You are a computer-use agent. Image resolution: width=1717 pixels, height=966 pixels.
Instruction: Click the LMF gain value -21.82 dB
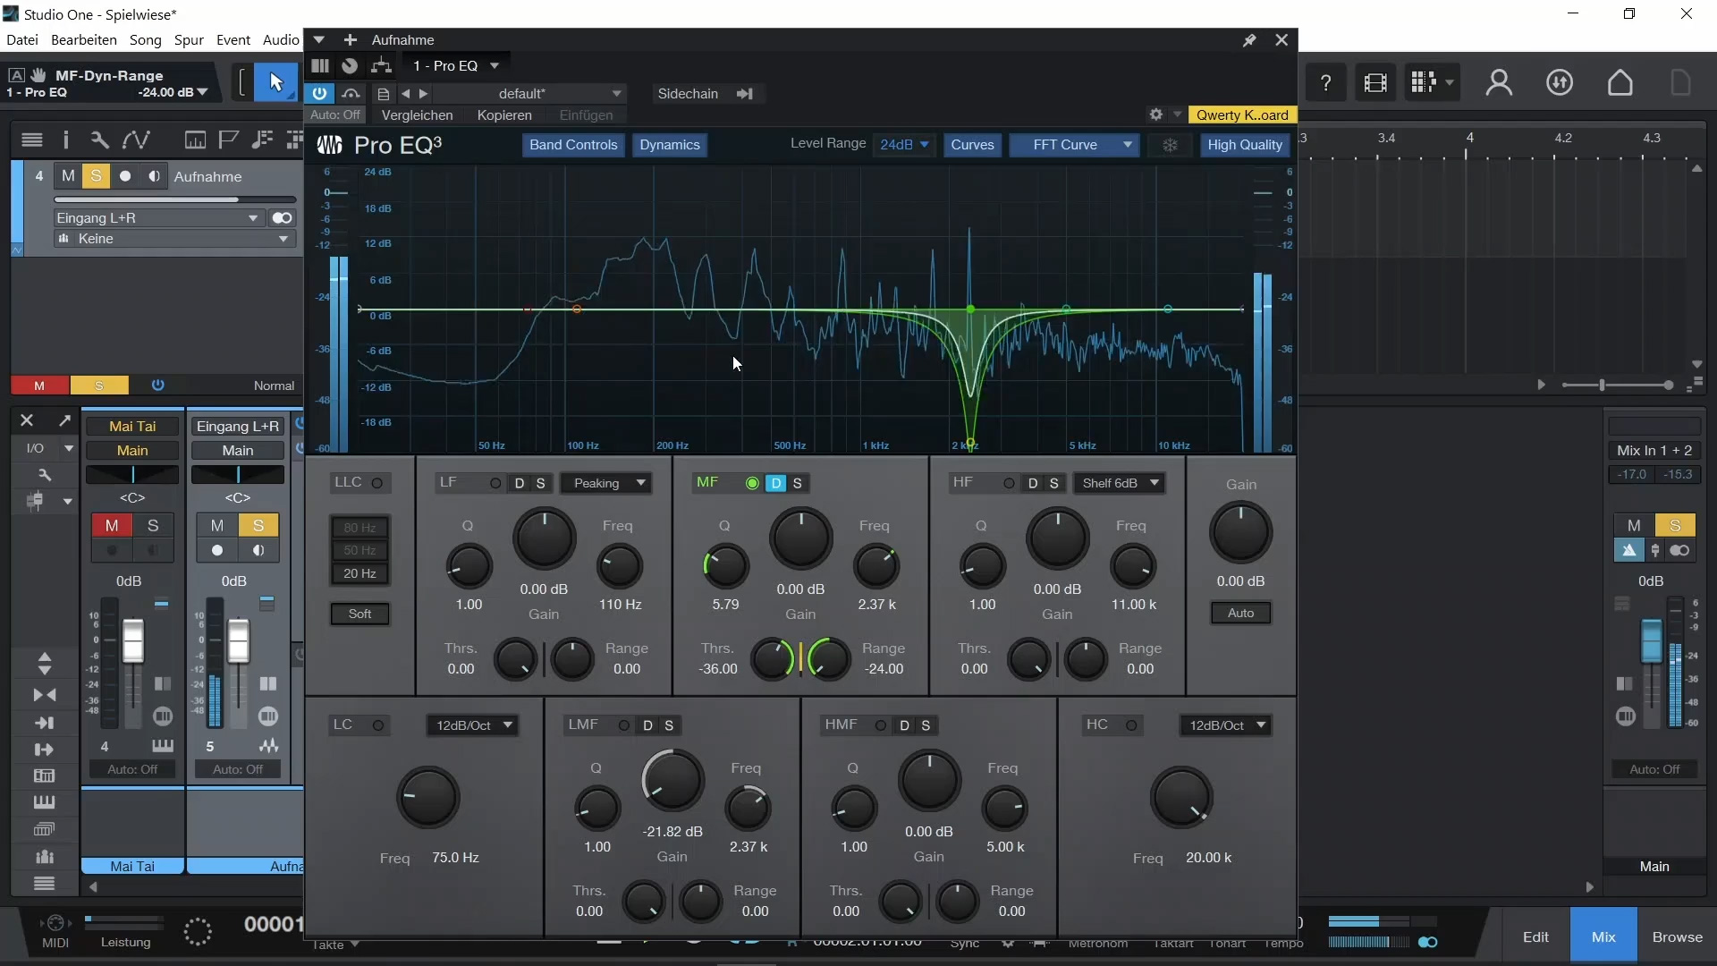pos(672,832)
